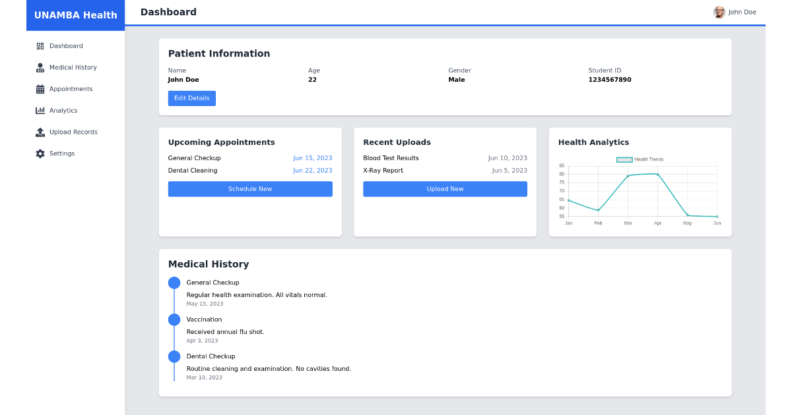Open the Jun 15, 2023 checkup date link

pos(312,157)
